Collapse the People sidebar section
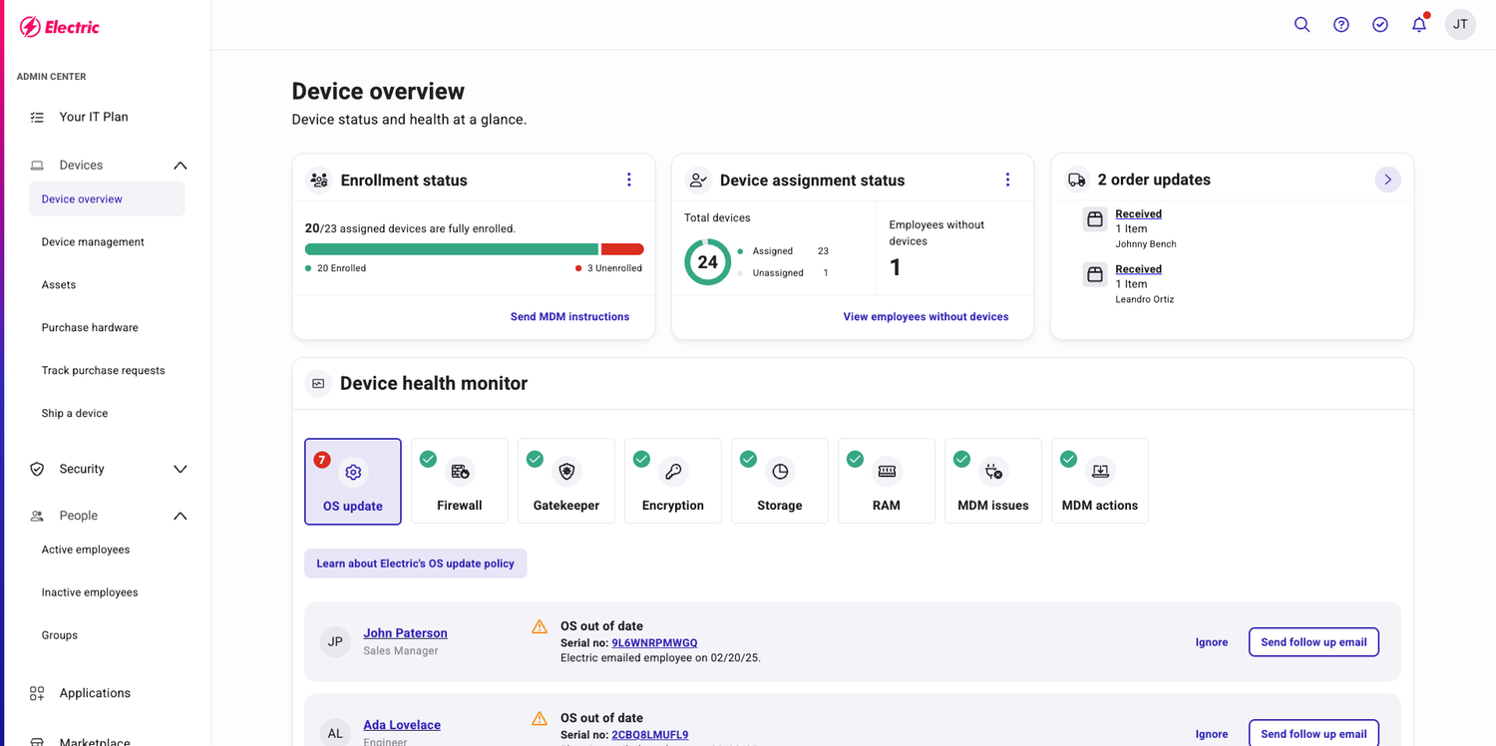This screenshot has width=1496, height=746. pyautogui.click(x=180, y=516)
